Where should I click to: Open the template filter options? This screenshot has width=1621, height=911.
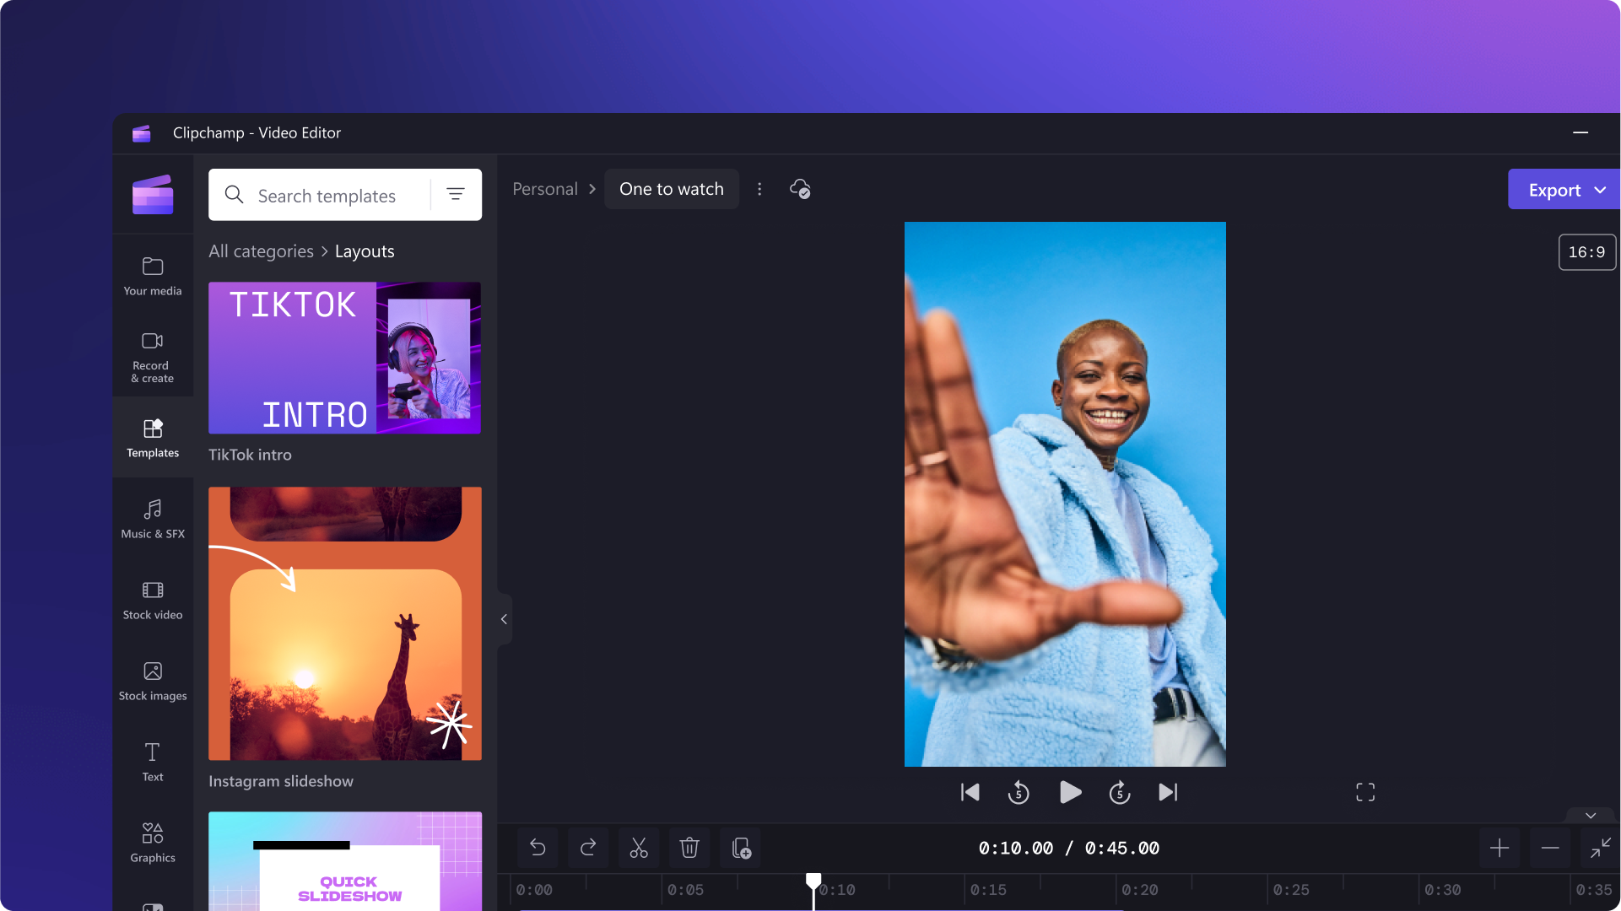click(456, 195)
